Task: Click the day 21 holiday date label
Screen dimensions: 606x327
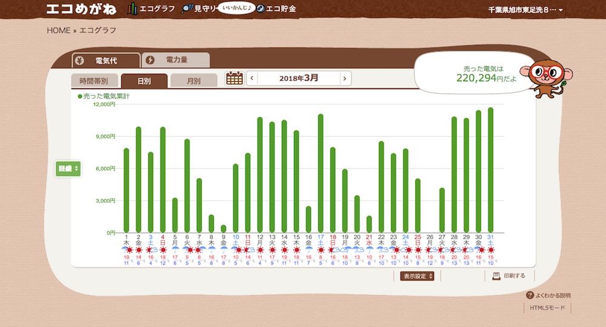Action: tap(369, 240)
